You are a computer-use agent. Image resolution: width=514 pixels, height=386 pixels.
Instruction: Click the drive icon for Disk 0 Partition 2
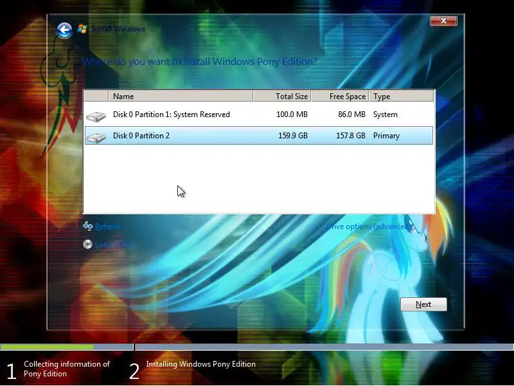point(96,138)
